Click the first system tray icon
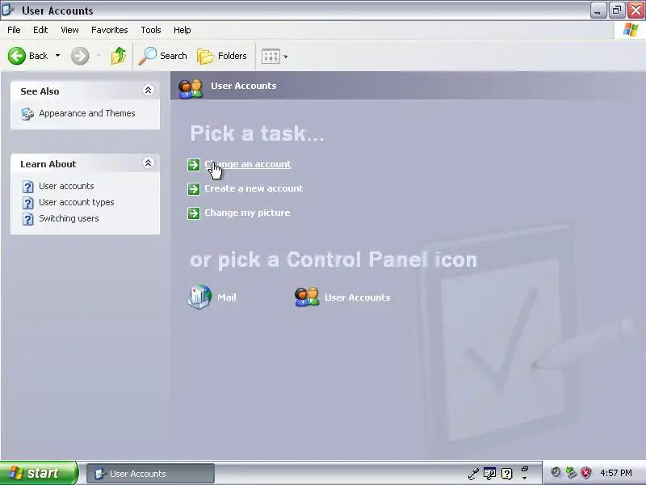 pyautogui.click(x=556, y=473)
